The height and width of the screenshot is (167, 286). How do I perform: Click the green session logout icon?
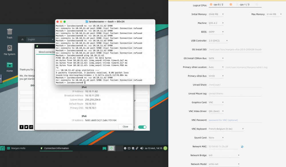(x=165, y=148)
